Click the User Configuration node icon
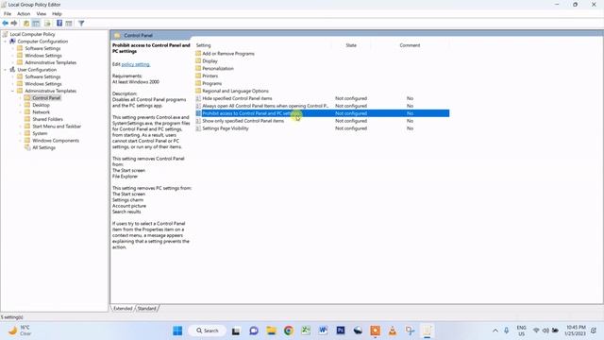Viewport: 604px width, 340px height. point(12,69)
